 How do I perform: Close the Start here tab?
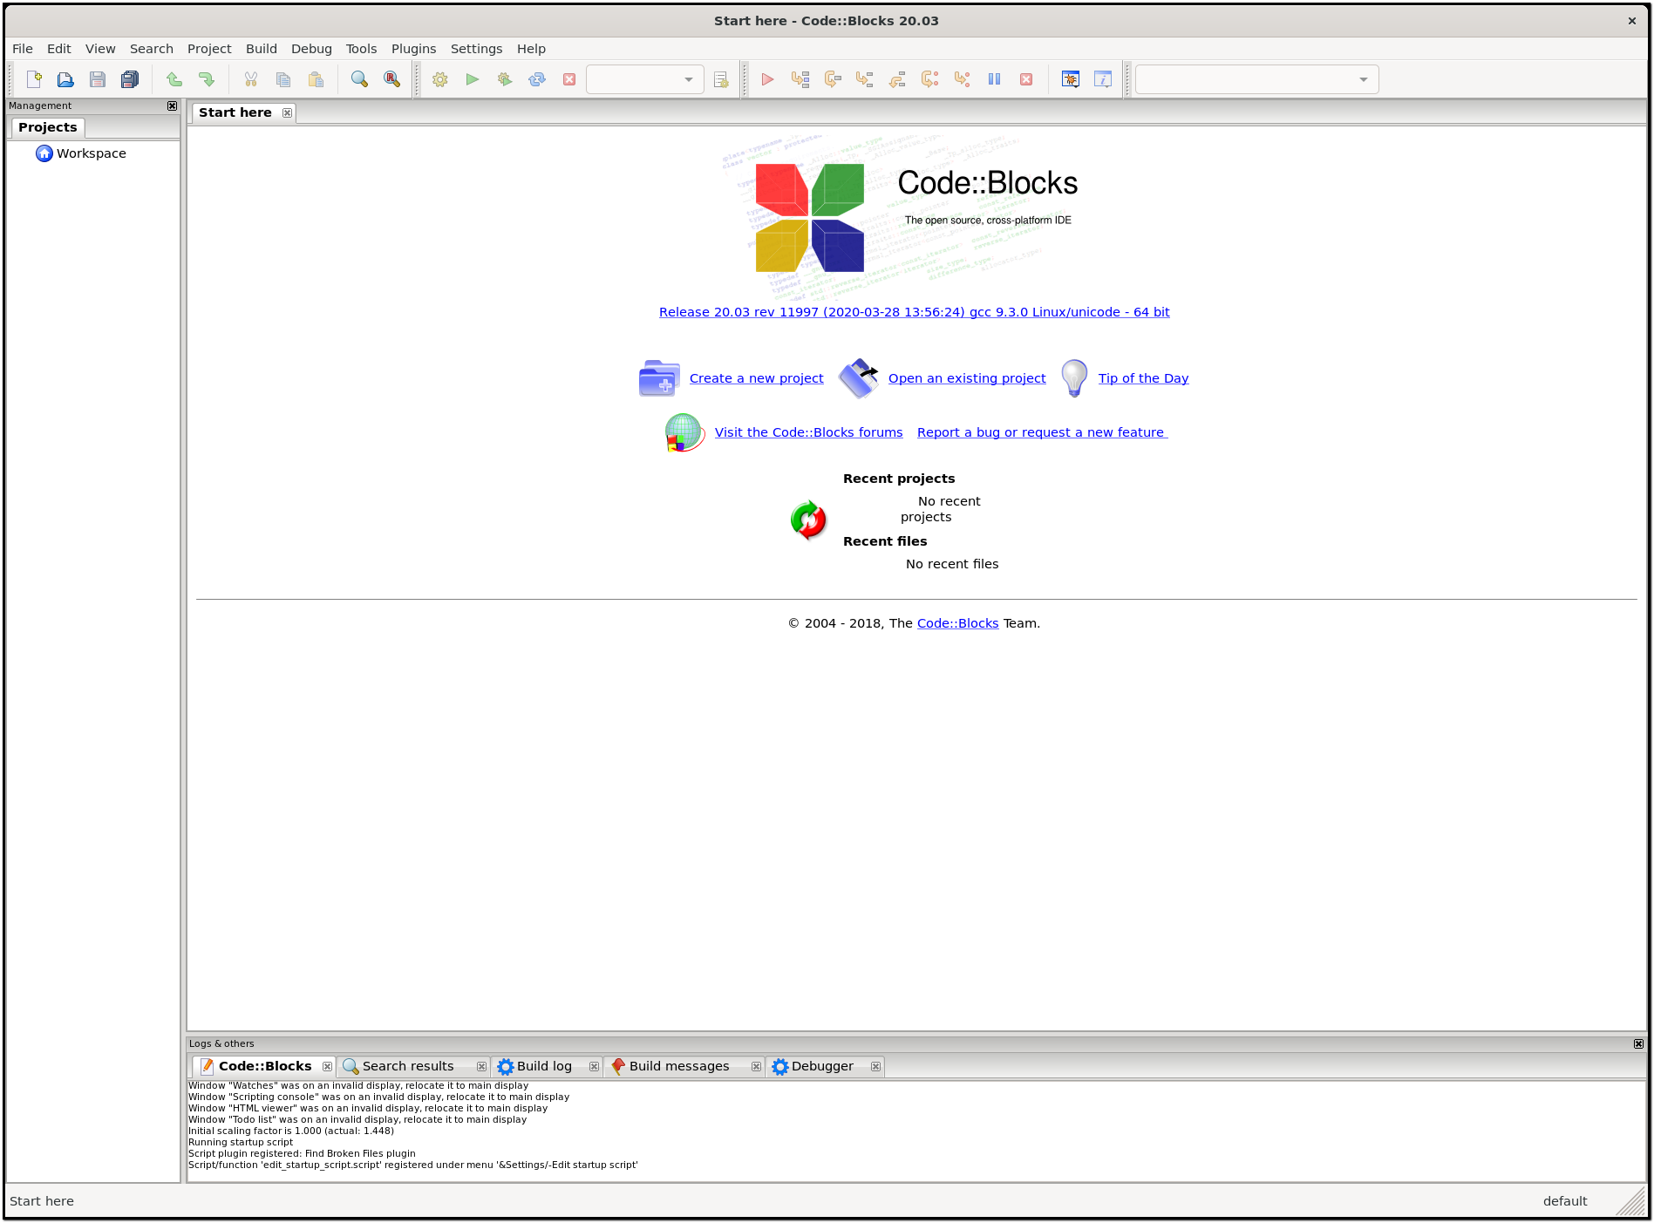[287, 112]
